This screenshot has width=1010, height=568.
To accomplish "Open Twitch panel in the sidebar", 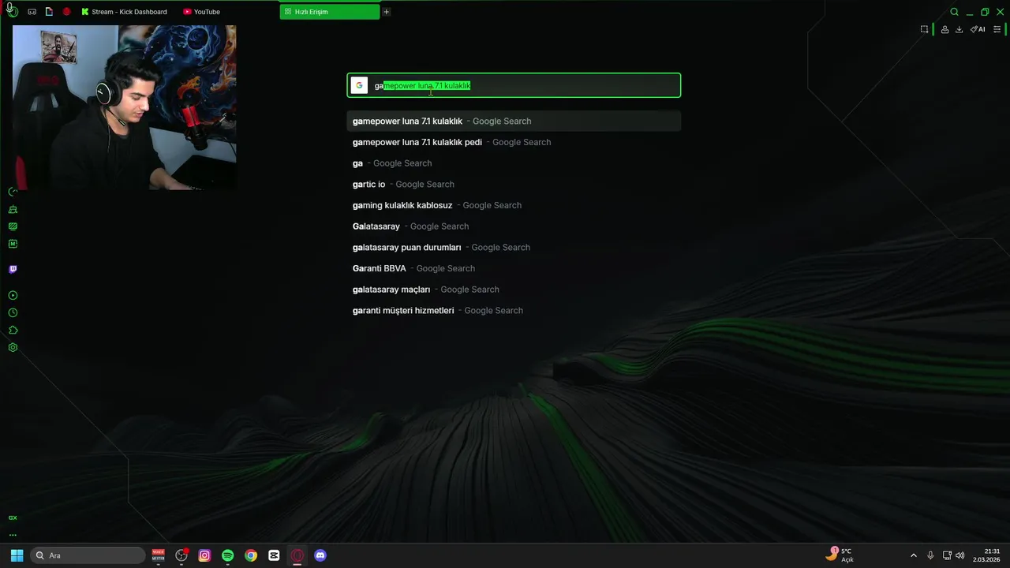I will pos(13,269).
